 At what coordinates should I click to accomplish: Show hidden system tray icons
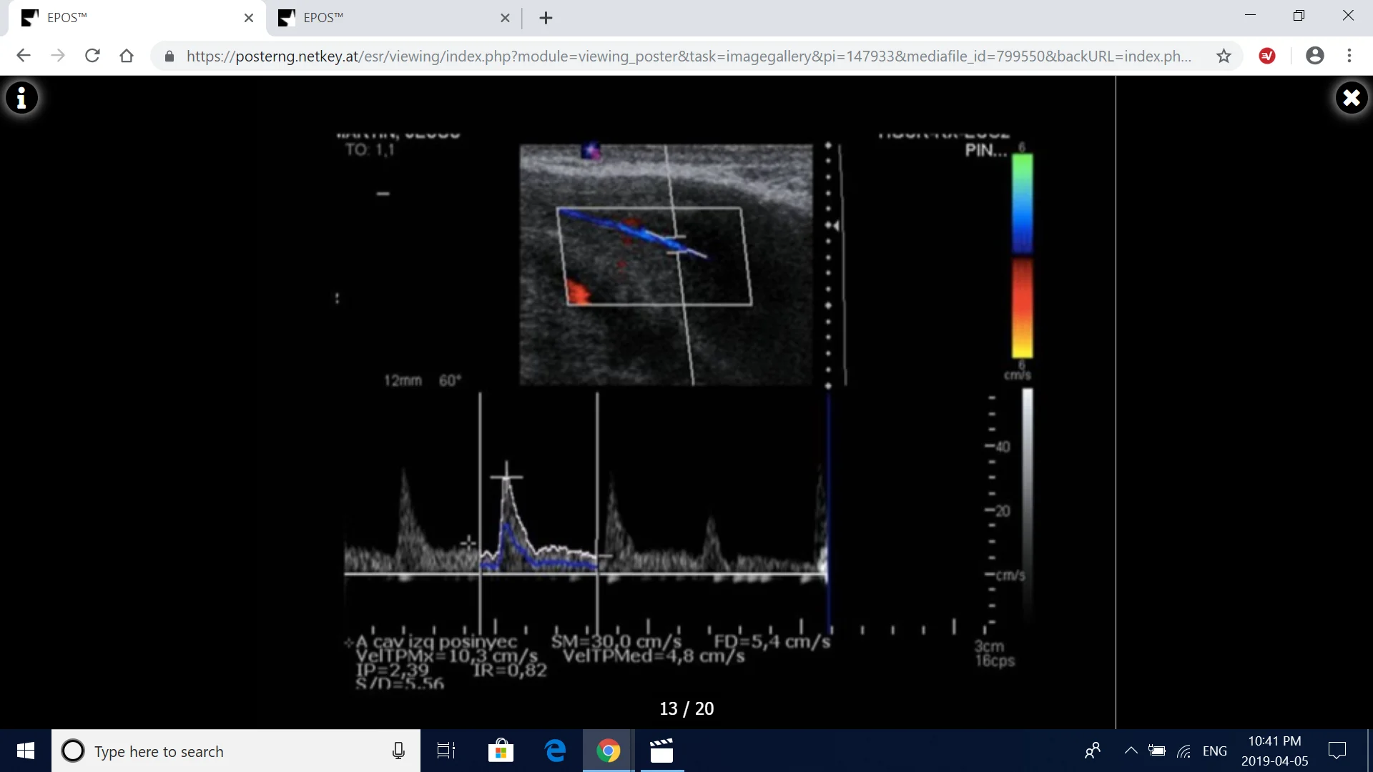[x=1131, y=751]
